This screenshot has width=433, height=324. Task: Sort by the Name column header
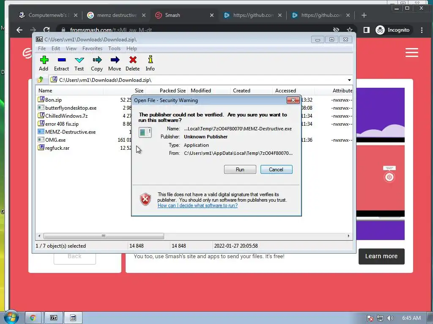(x=70, y=90)
